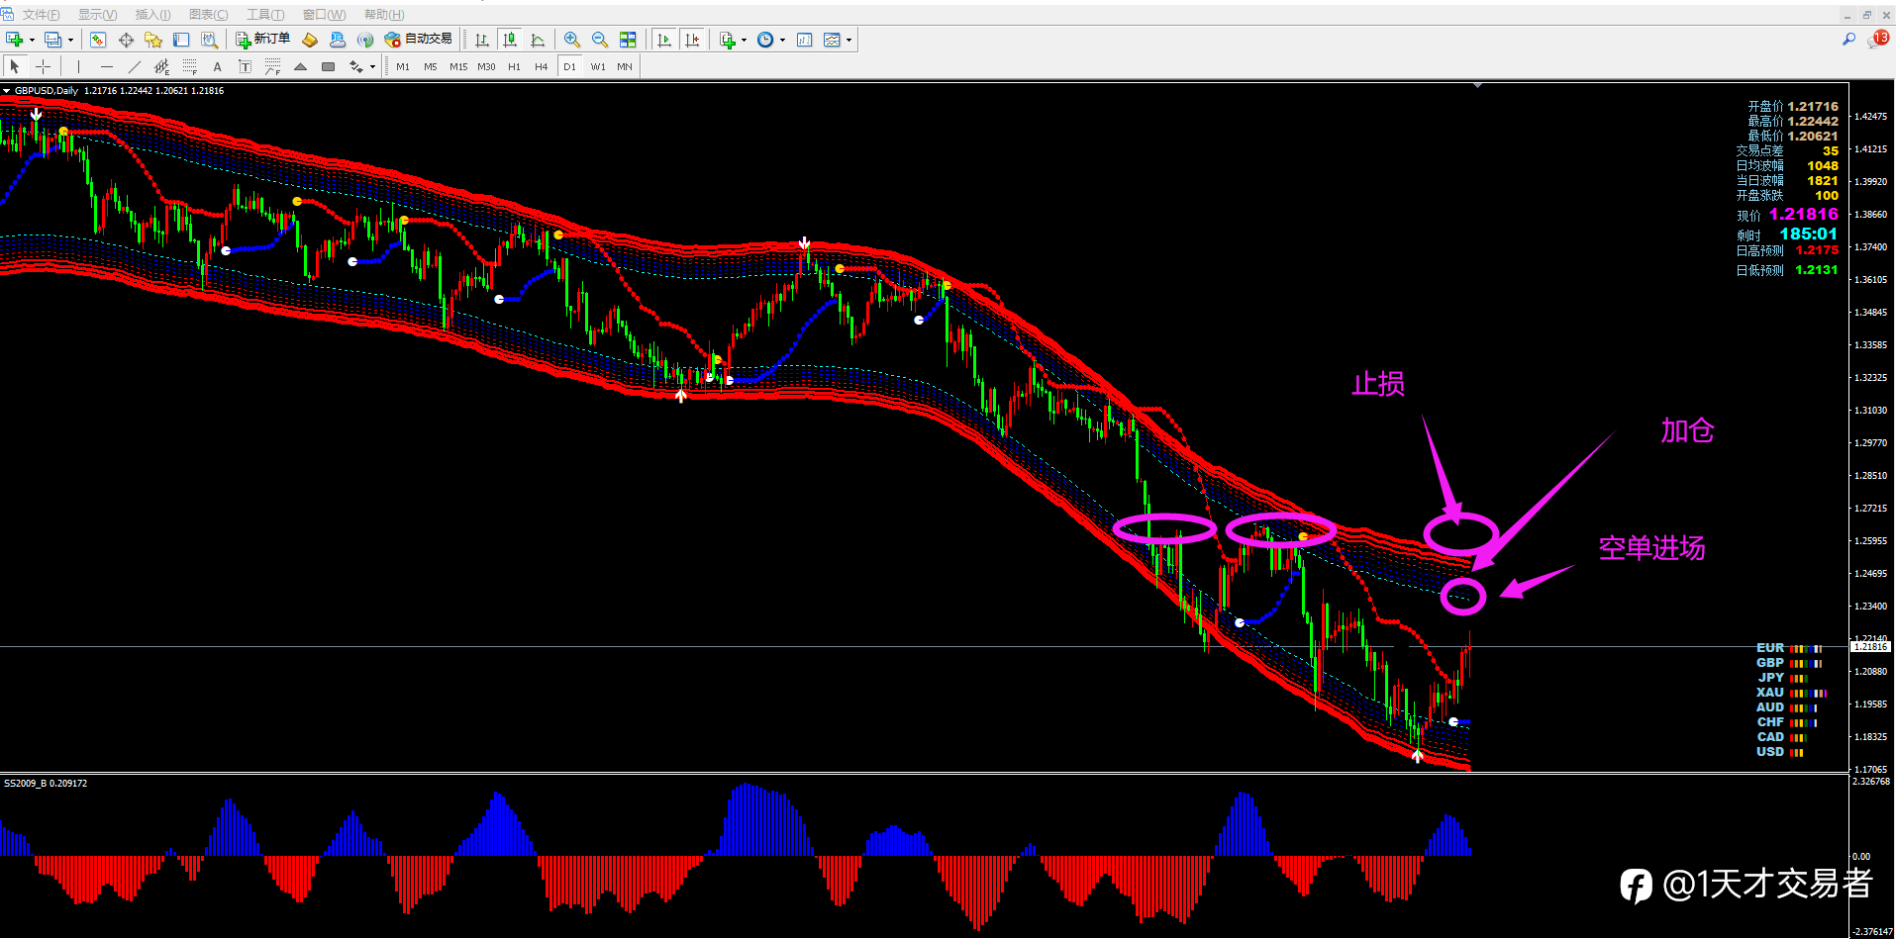Switch to the W1 weekly timeframe
Screen dimensions: 1896x939
[x=598, y=66]
